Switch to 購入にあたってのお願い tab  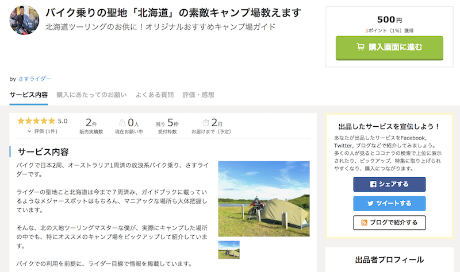click(91, 95)
